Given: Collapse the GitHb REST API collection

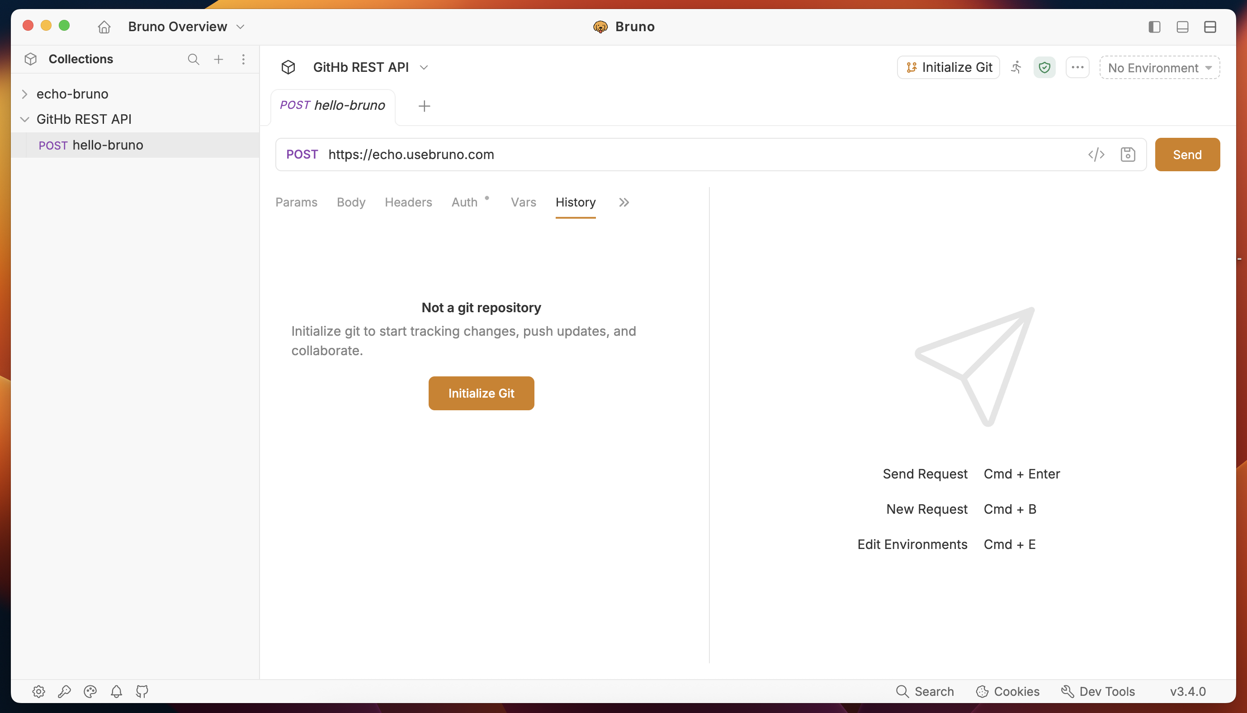Looking at the screenshot, I should click(x=24, y=119).
